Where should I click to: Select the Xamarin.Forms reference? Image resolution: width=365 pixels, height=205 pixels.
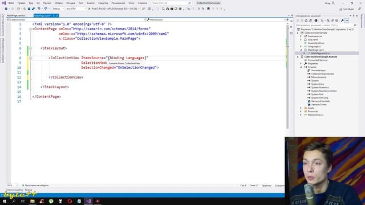[x=319, y=105]
